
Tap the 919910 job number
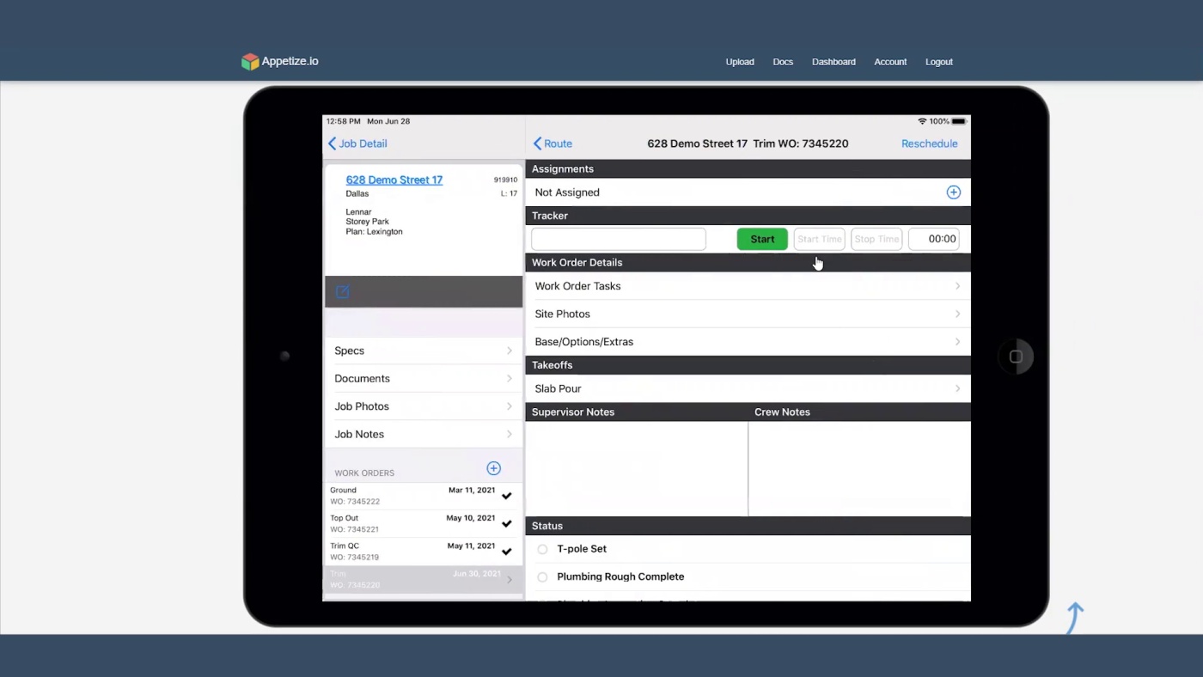505,180
